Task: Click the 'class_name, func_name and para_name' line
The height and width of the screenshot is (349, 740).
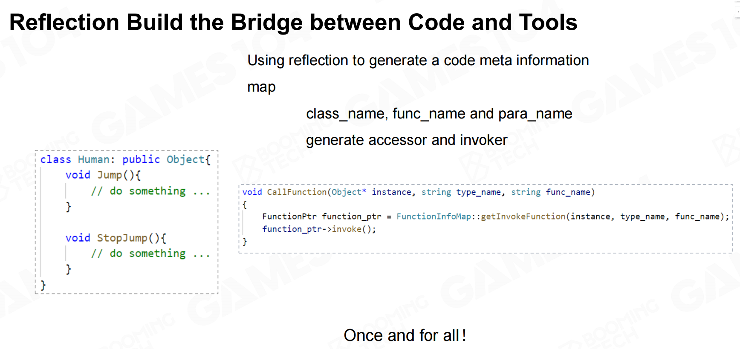Action: coord(439,114)
